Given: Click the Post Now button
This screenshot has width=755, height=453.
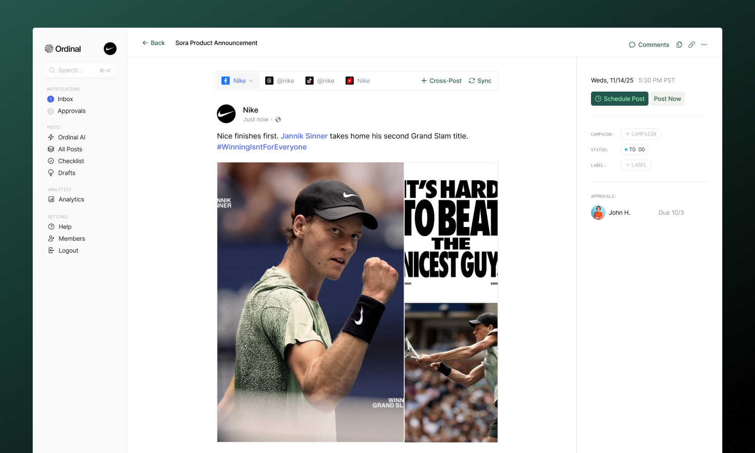Looking at the screenshot, I should click(x=667, y=99).
